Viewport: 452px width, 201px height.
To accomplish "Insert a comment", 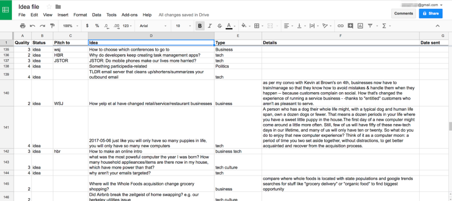I will tap(350, 26).
